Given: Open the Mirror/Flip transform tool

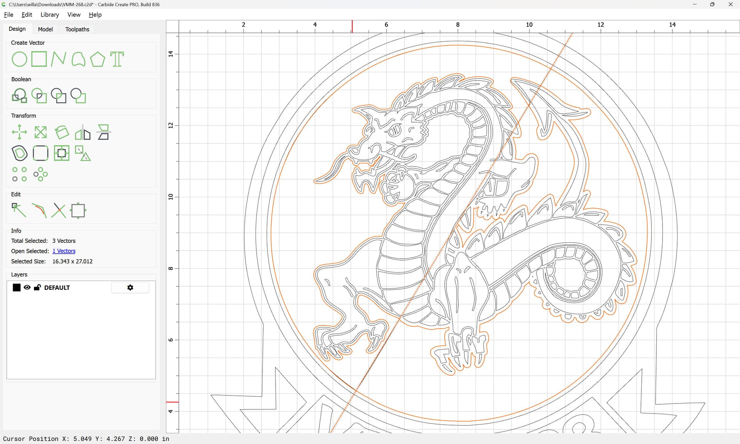Looking at the screenshot, I should click(x=82, y=132).
